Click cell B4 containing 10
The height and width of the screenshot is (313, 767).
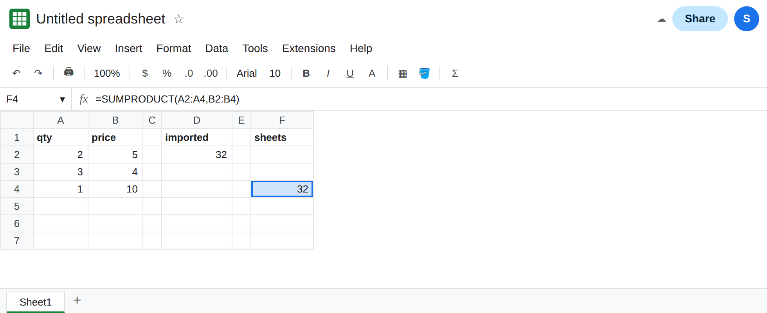coord(115,189)
